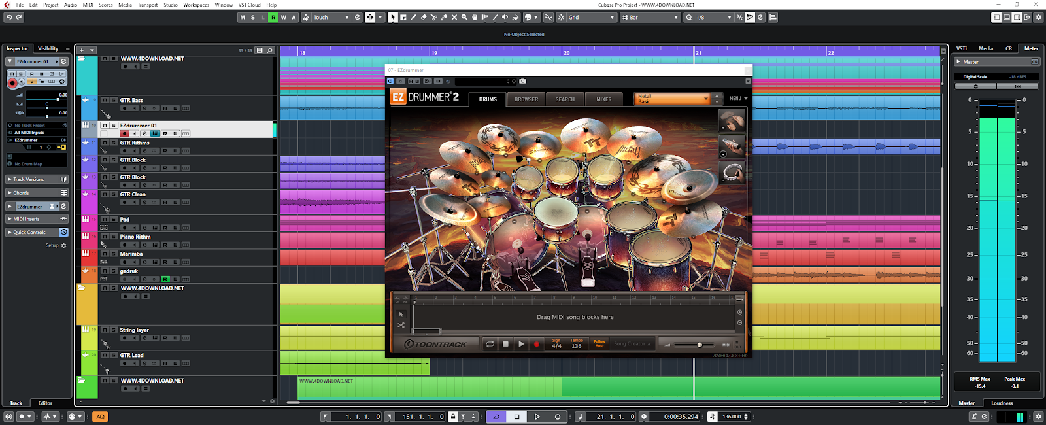
Task: Click Play in the Cubase transport bar
Action: [x=537, y=416]
